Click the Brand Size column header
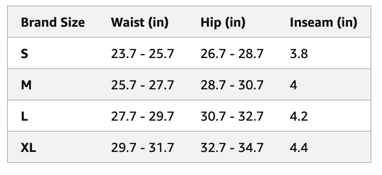 [x=53, y=23]
